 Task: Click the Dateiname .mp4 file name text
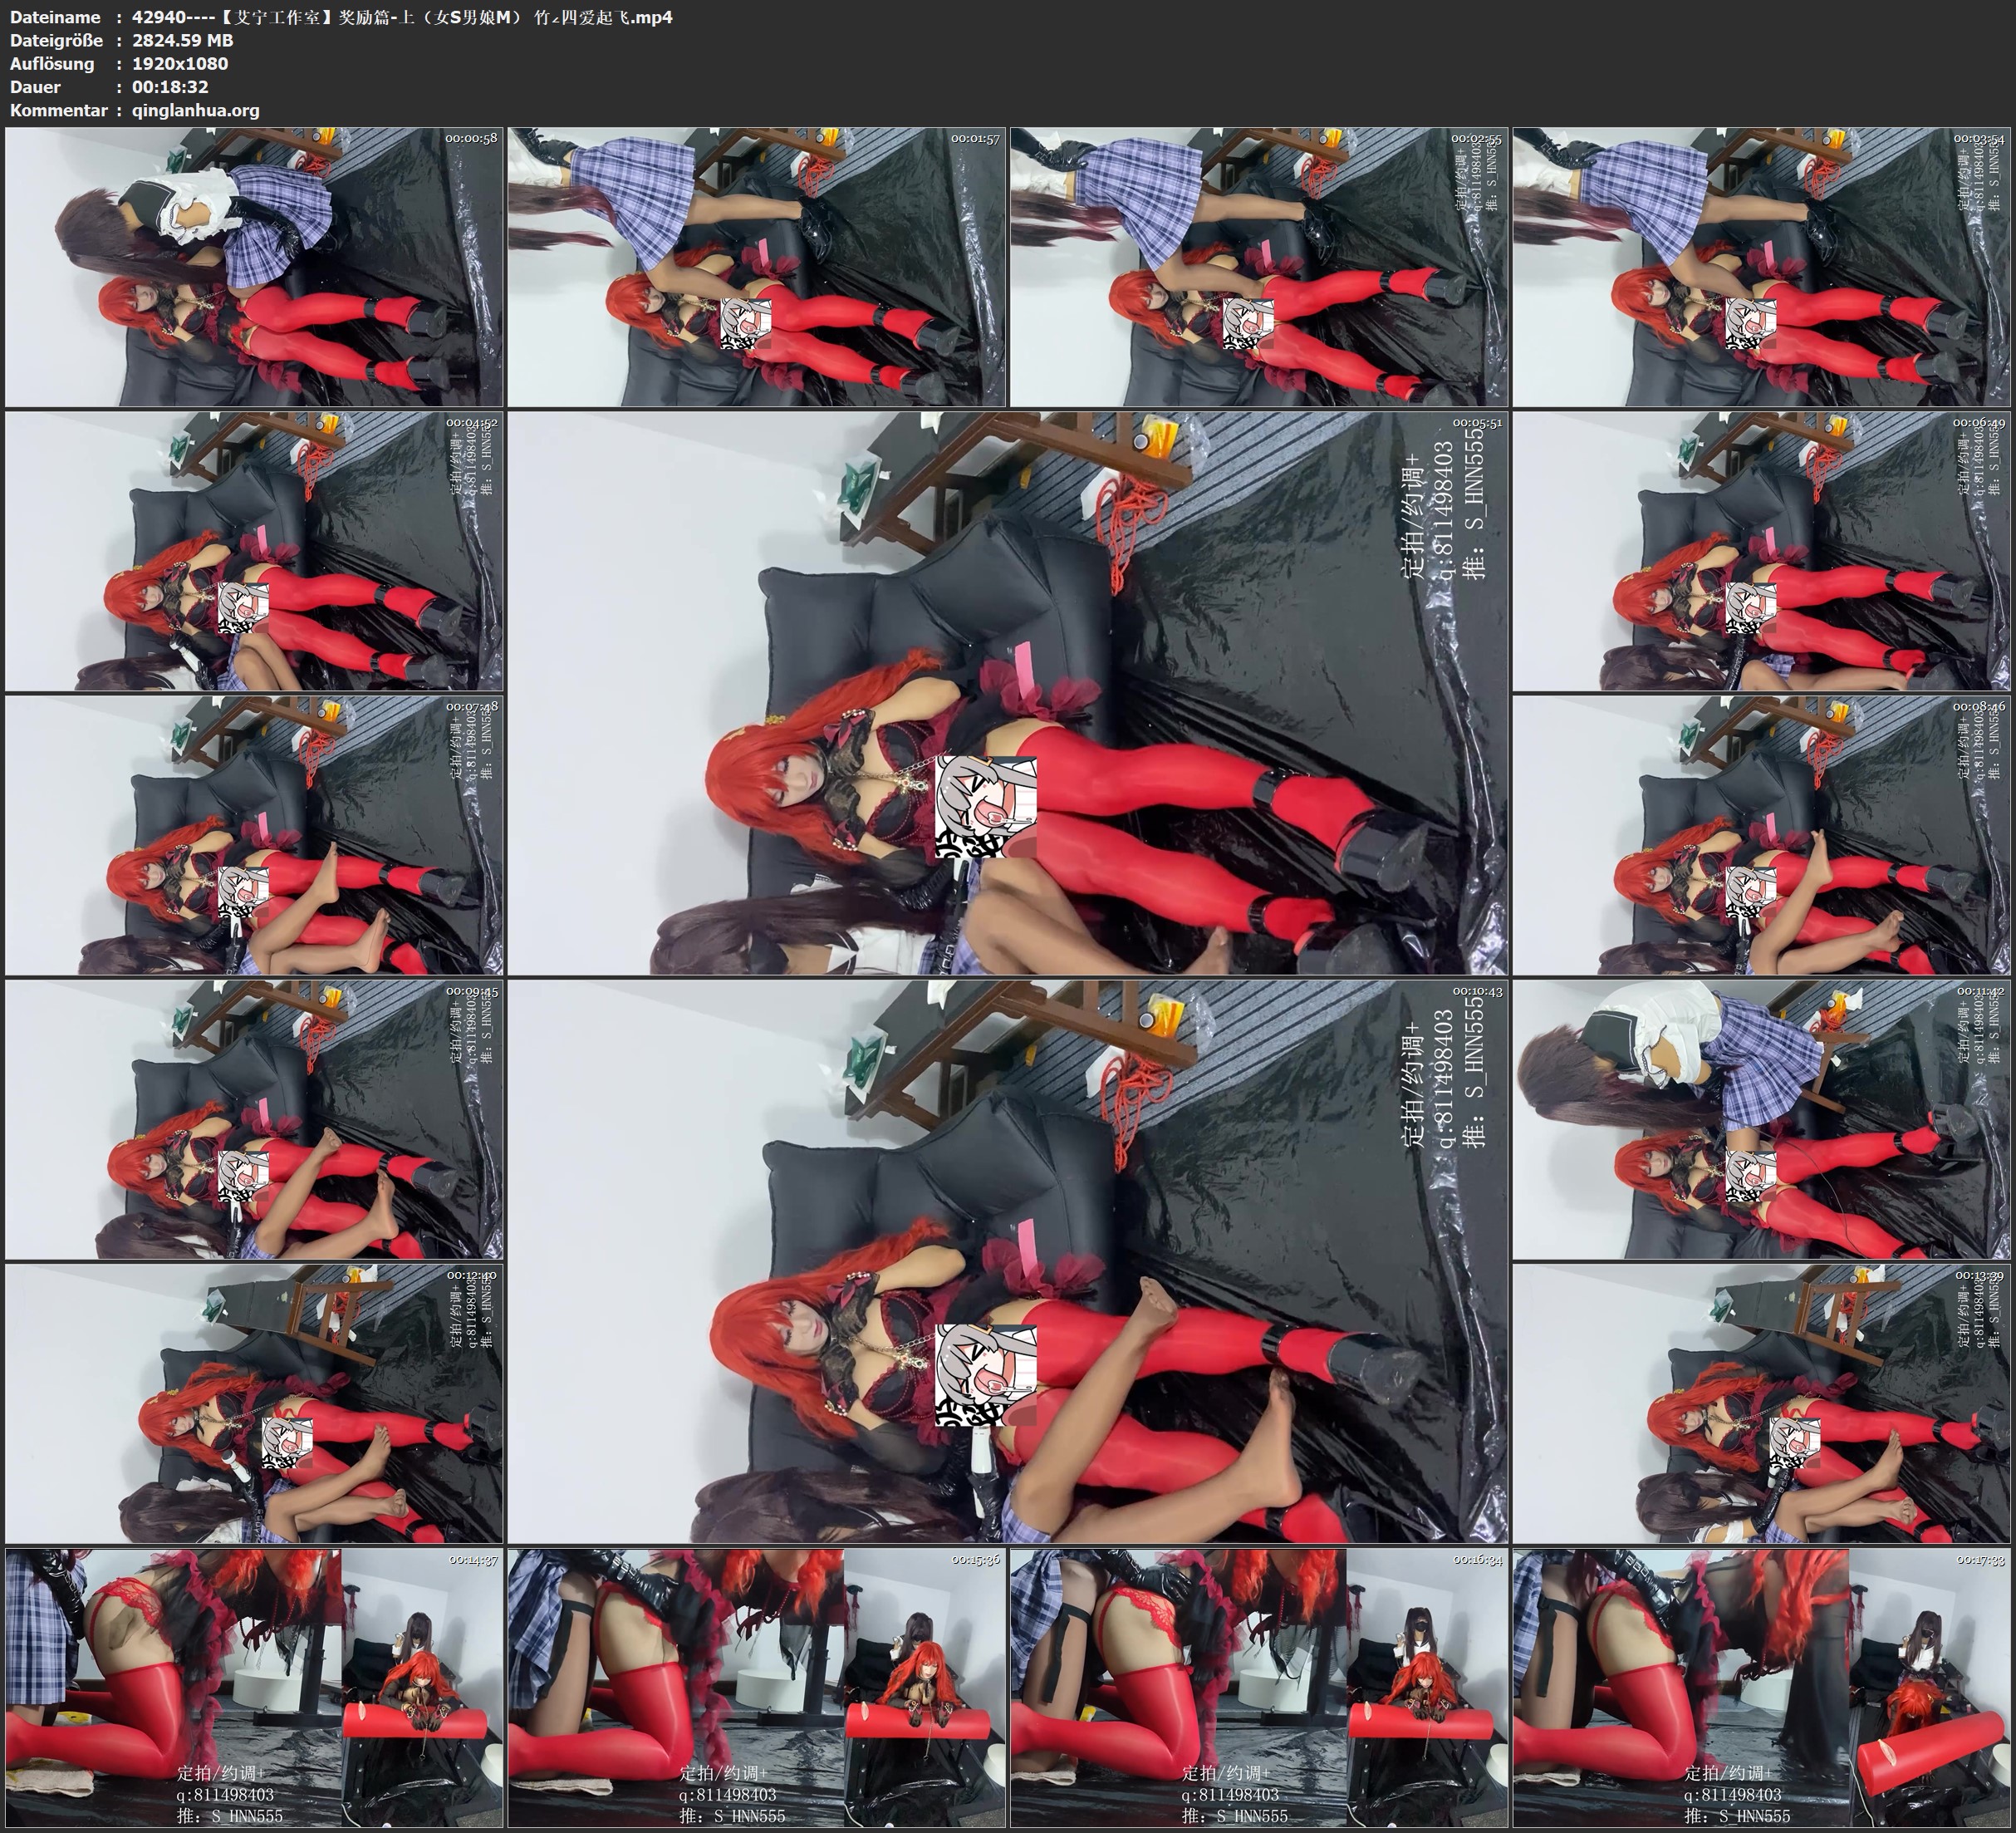[x=402, y=17]
